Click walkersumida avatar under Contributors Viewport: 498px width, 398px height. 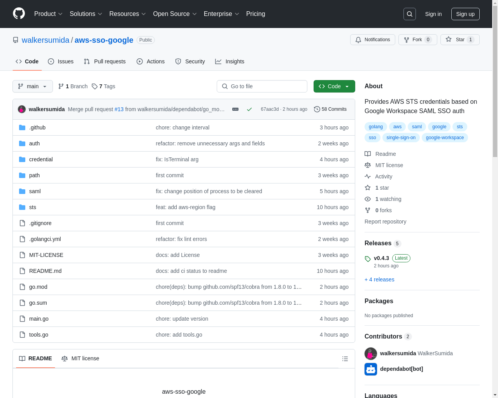[x=371, y=353]
